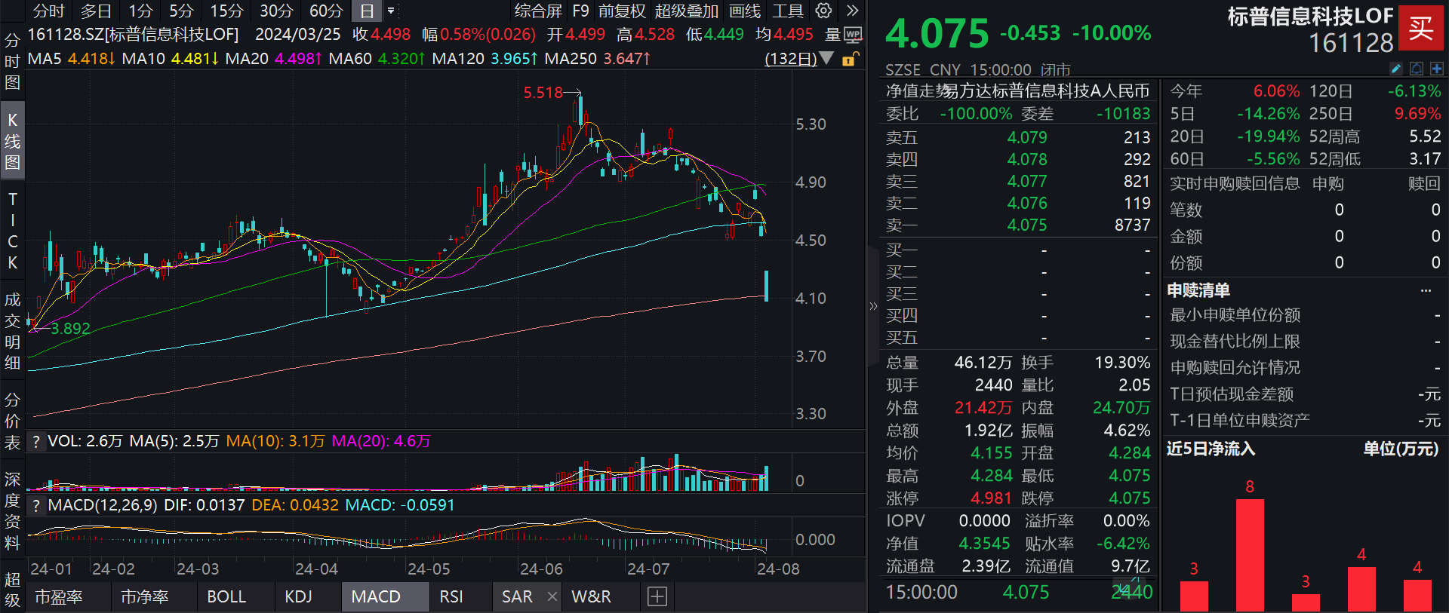Select the 1分 minute chart

[140, 11]
